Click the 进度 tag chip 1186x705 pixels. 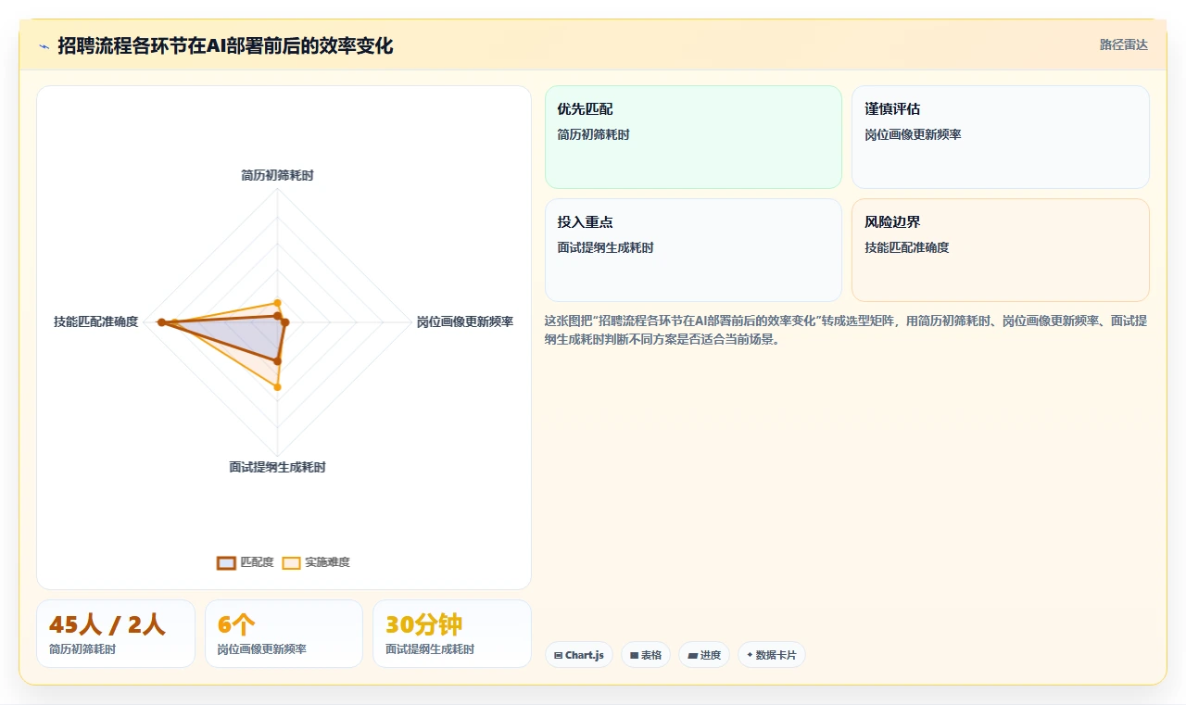[x=704, y=655]
